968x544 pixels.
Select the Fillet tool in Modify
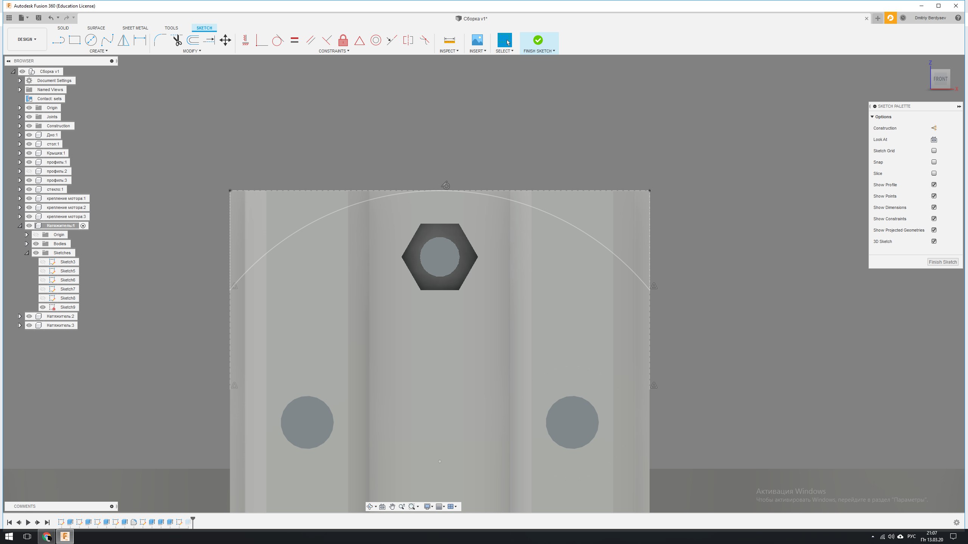160,40
